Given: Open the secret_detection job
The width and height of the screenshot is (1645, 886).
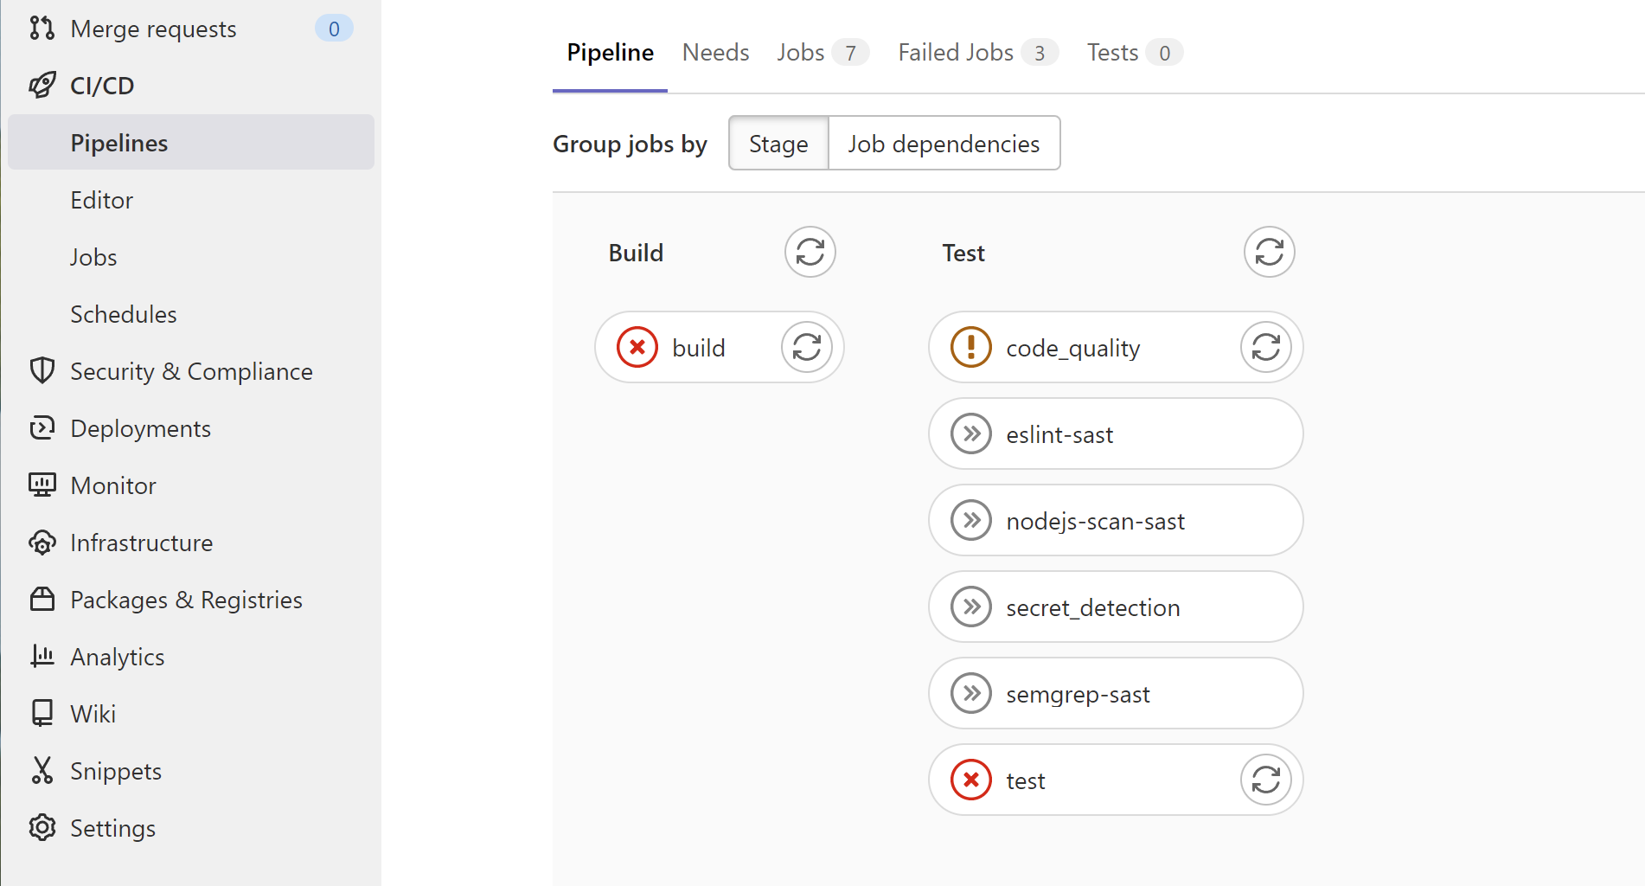Looking at the screenshot, I should (x=1092, y=607).
